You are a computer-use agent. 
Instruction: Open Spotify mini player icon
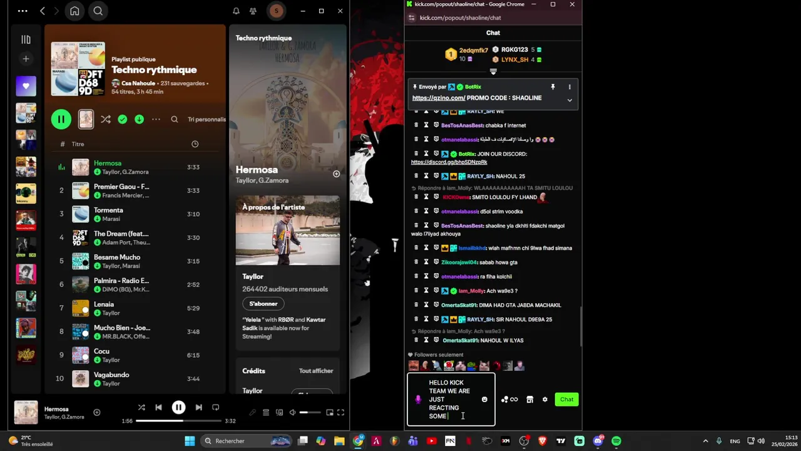329,412
